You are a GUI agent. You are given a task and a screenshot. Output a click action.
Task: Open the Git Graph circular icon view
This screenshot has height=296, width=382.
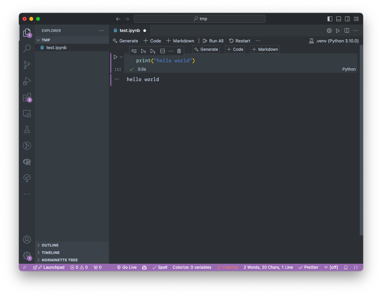[x=27, y=146]
